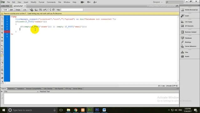Open XAMPP from the taskbar

point(83,110)
